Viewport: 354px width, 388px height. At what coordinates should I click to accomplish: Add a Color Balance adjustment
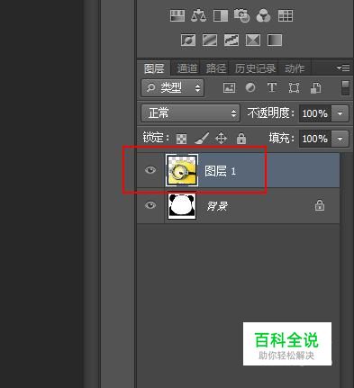pyautogui.click(x=198, y=15)
